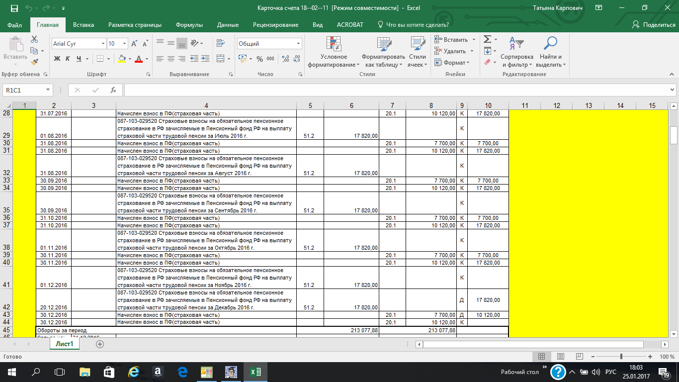Click the zoom slider handle

[621, 357]
